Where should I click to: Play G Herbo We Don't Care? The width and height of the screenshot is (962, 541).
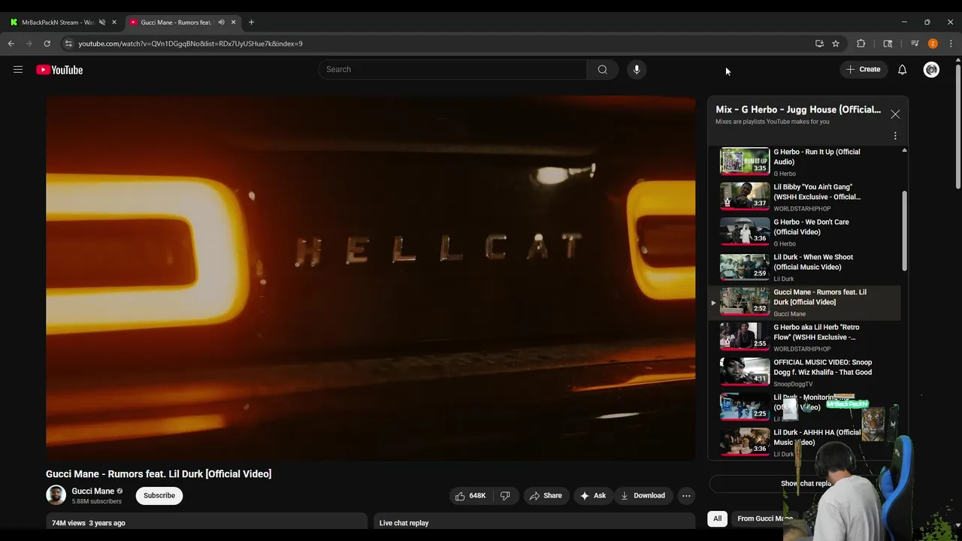[x=804, y=232]
